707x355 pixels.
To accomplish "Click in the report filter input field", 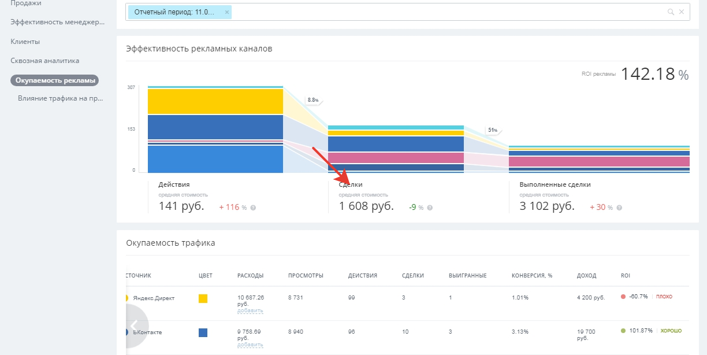I will [x=448, y=12].
